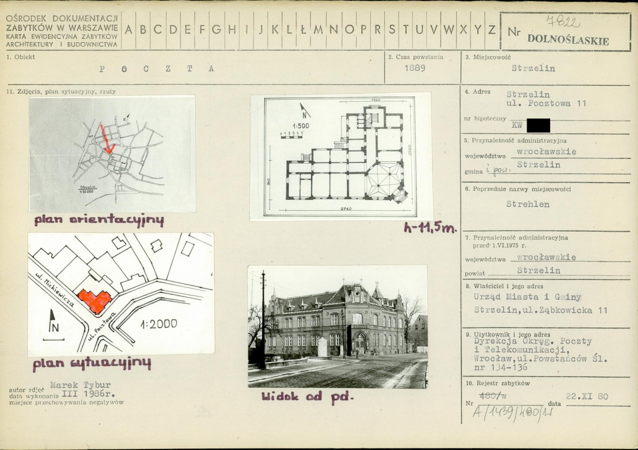Click the post office building photograph
638x450 pixels.
[338, 326]
